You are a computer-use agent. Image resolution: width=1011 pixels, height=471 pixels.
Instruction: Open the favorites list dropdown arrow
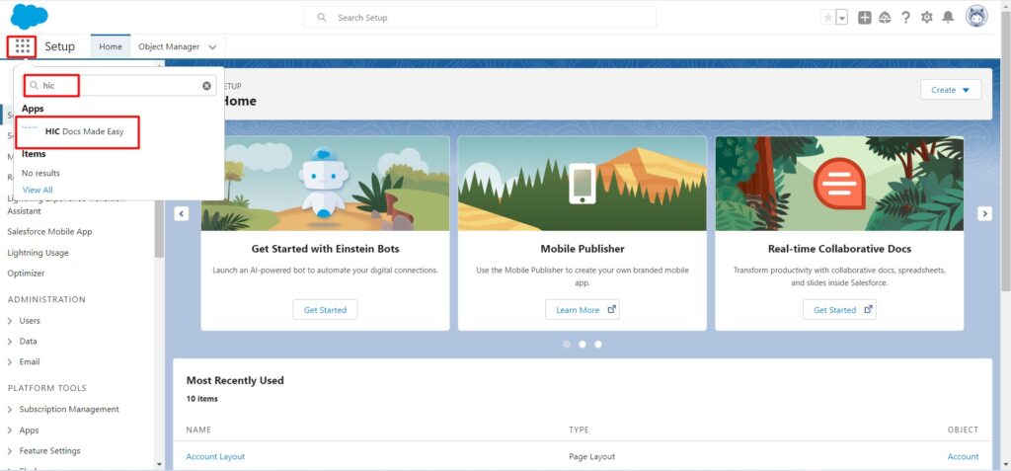click(842, 18)
